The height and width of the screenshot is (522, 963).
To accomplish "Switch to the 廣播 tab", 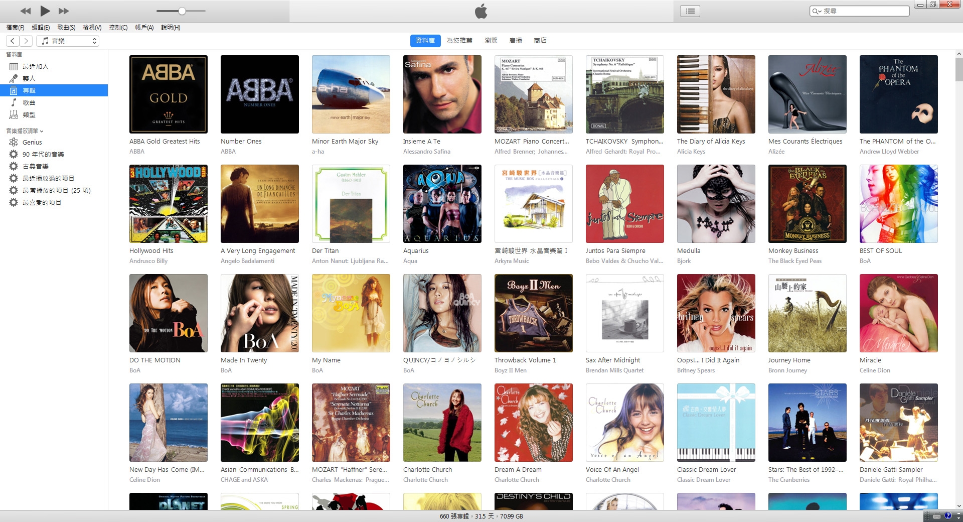I will click(516, 41).
